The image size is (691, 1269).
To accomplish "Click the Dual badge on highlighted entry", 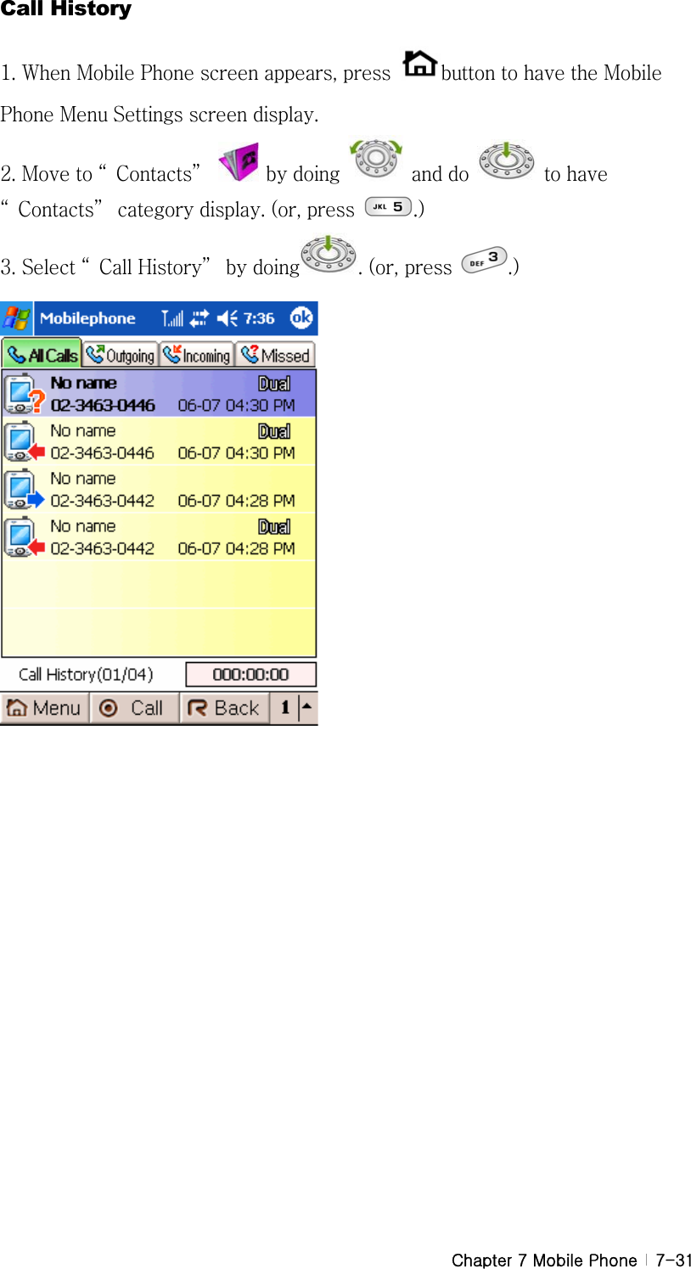I will [x=274, y=384].
